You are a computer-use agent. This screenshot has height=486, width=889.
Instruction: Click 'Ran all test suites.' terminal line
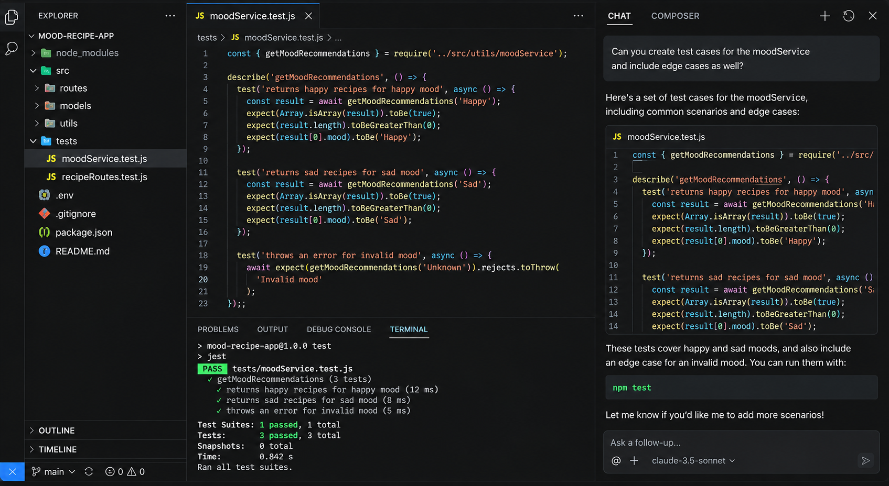[x=245, y=467]
